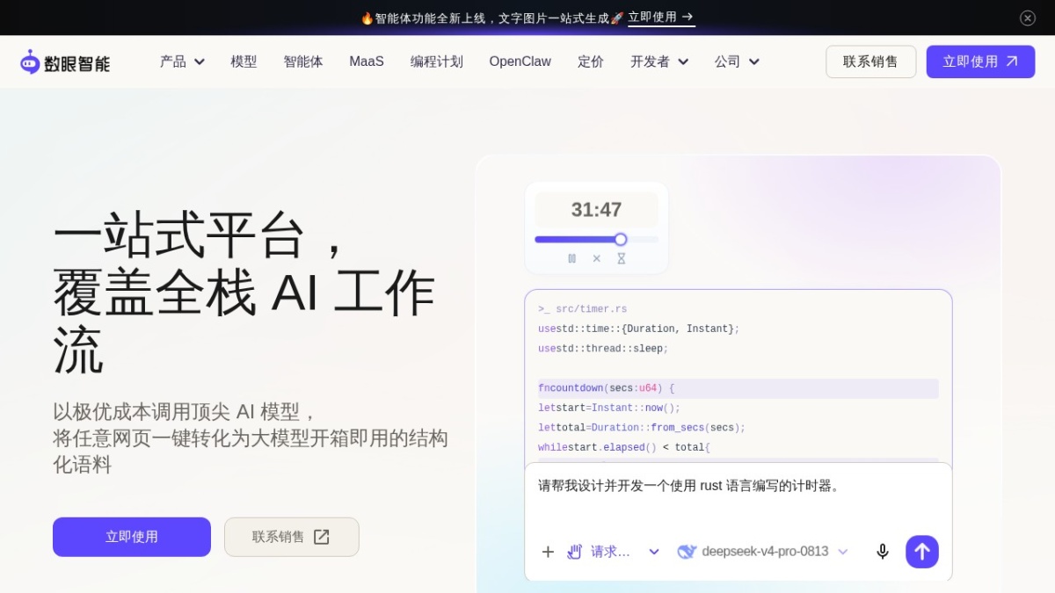
Task: Expand the 公司 dropdown menu
Action: [x=737, y=61]
